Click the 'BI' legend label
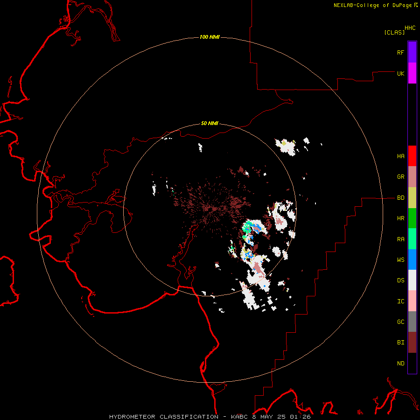 [400, 343]
